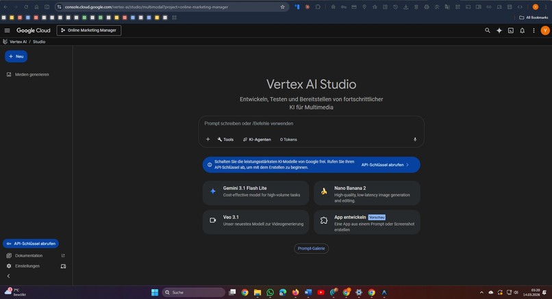The width and height of the screenshot is (552, 299).
Task: Open the All Bookmarks folder
Action: tap(534, 18)
